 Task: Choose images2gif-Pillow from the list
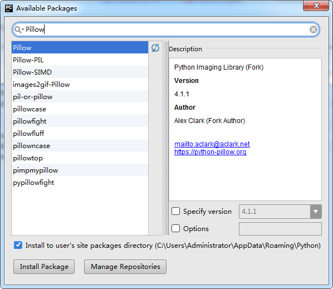80,85
